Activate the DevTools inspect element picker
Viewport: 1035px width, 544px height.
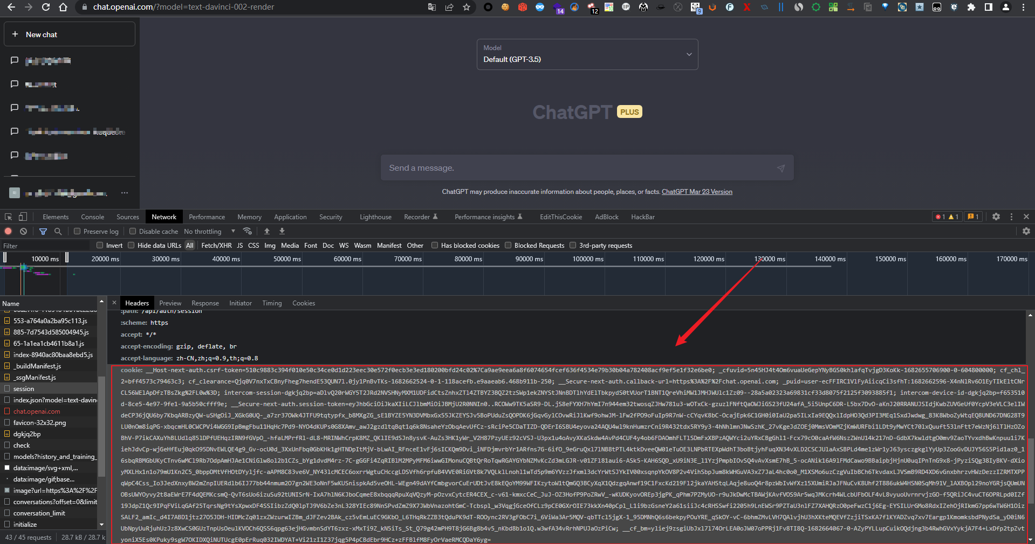point(9,217)
